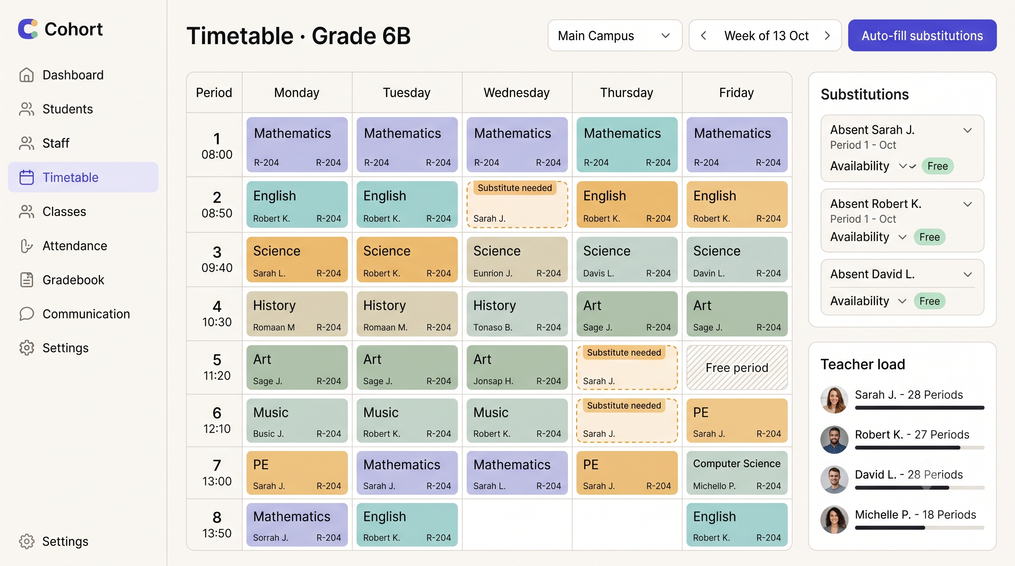Select Wednesday History block with Tonaso B.
The height and width of the screenshot is (566, 1015).
tap(517, 314)
